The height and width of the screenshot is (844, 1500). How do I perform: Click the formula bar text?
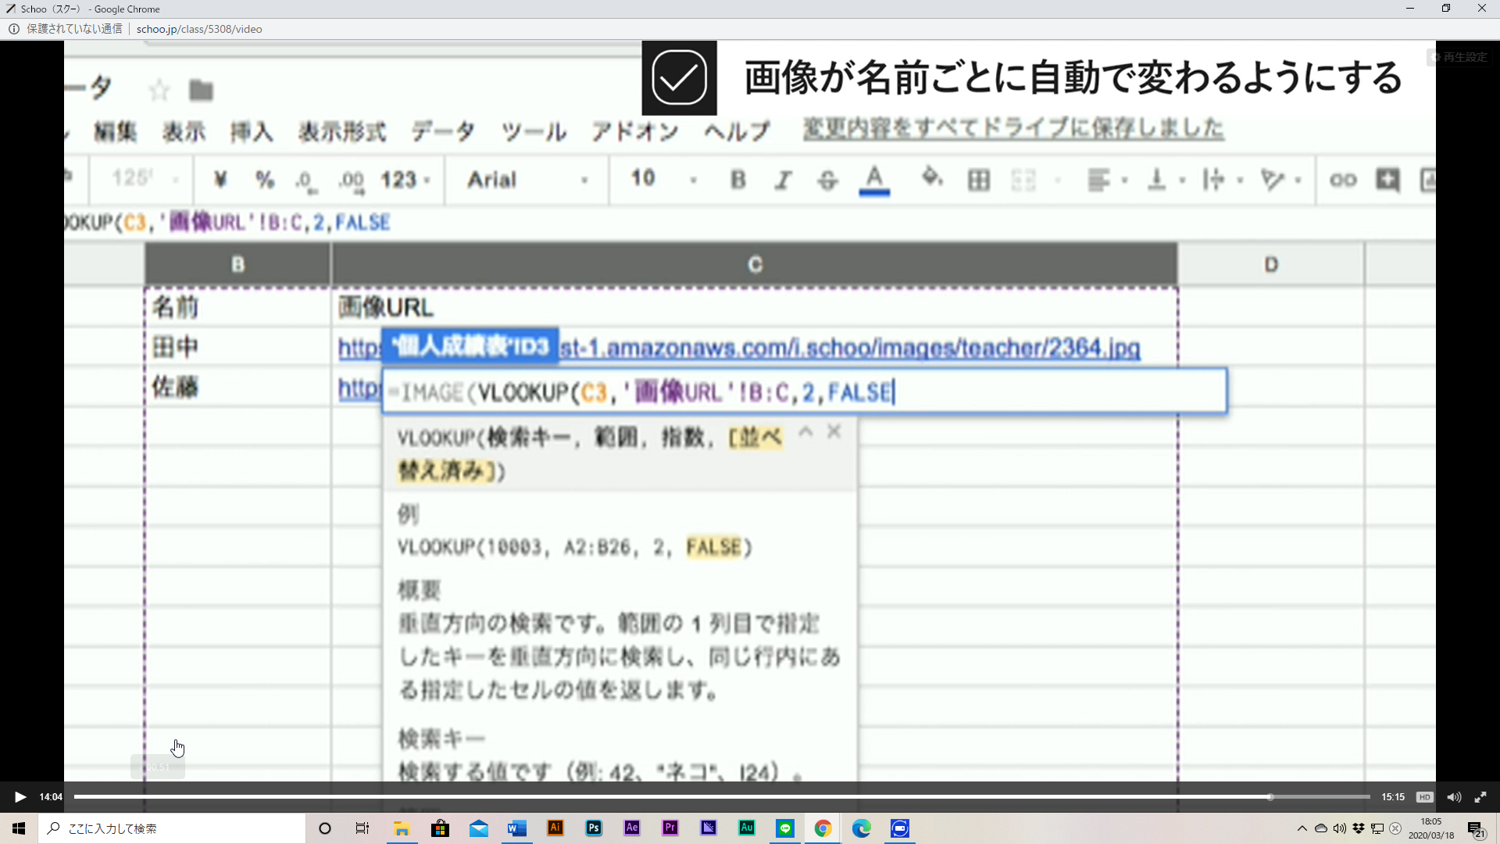coord(227,223)
